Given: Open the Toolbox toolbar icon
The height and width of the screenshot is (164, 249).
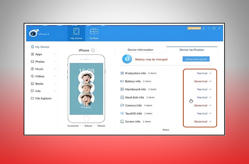Looking at the screenshot, I should click(94, 32).
